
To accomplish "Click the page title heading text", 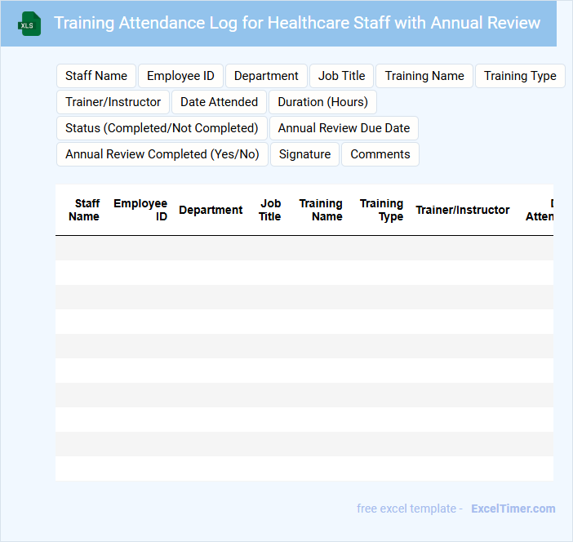I will 297,23.
